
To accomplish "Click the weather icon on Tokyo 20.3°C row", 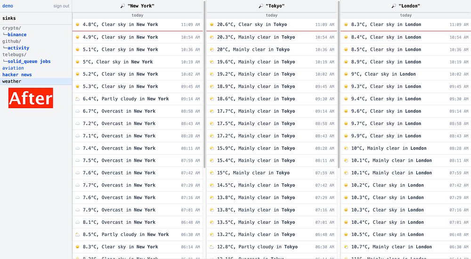I will 211,37.
